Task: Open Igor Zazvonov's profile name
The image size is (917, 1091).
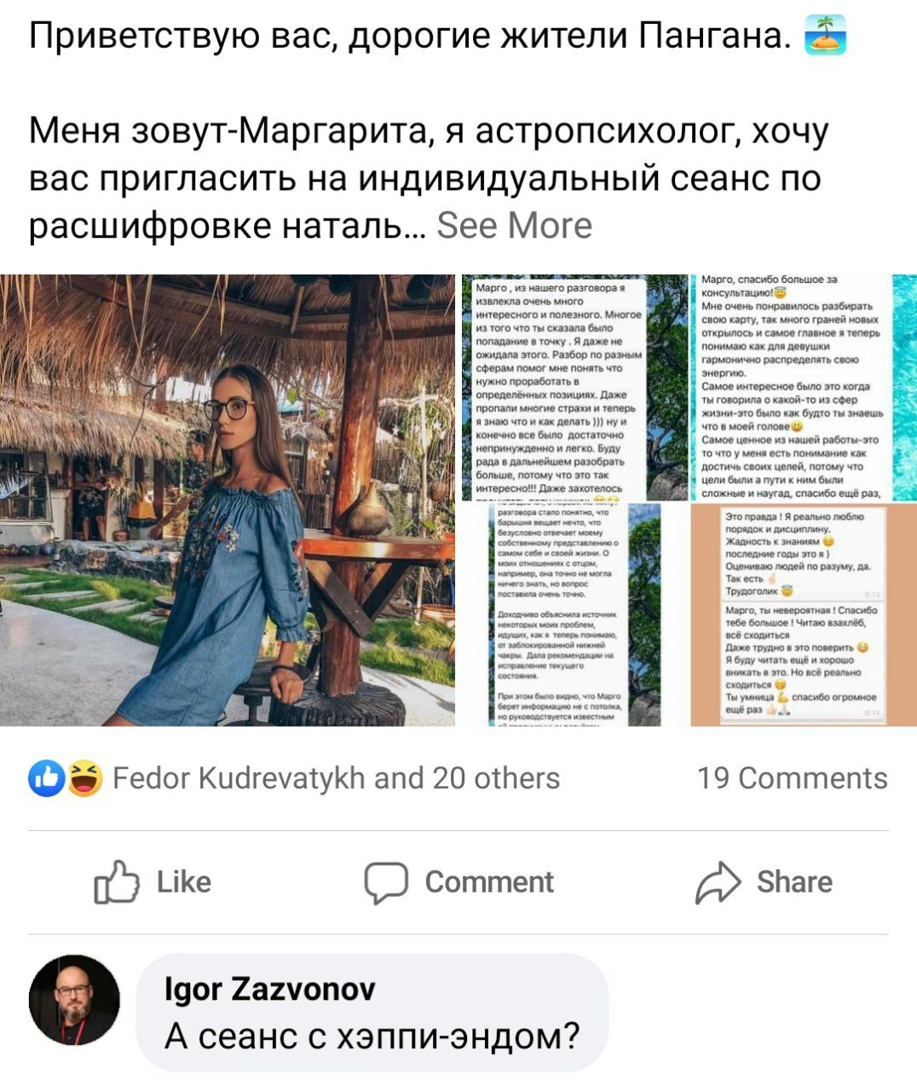Action: [x=270, y=990]
